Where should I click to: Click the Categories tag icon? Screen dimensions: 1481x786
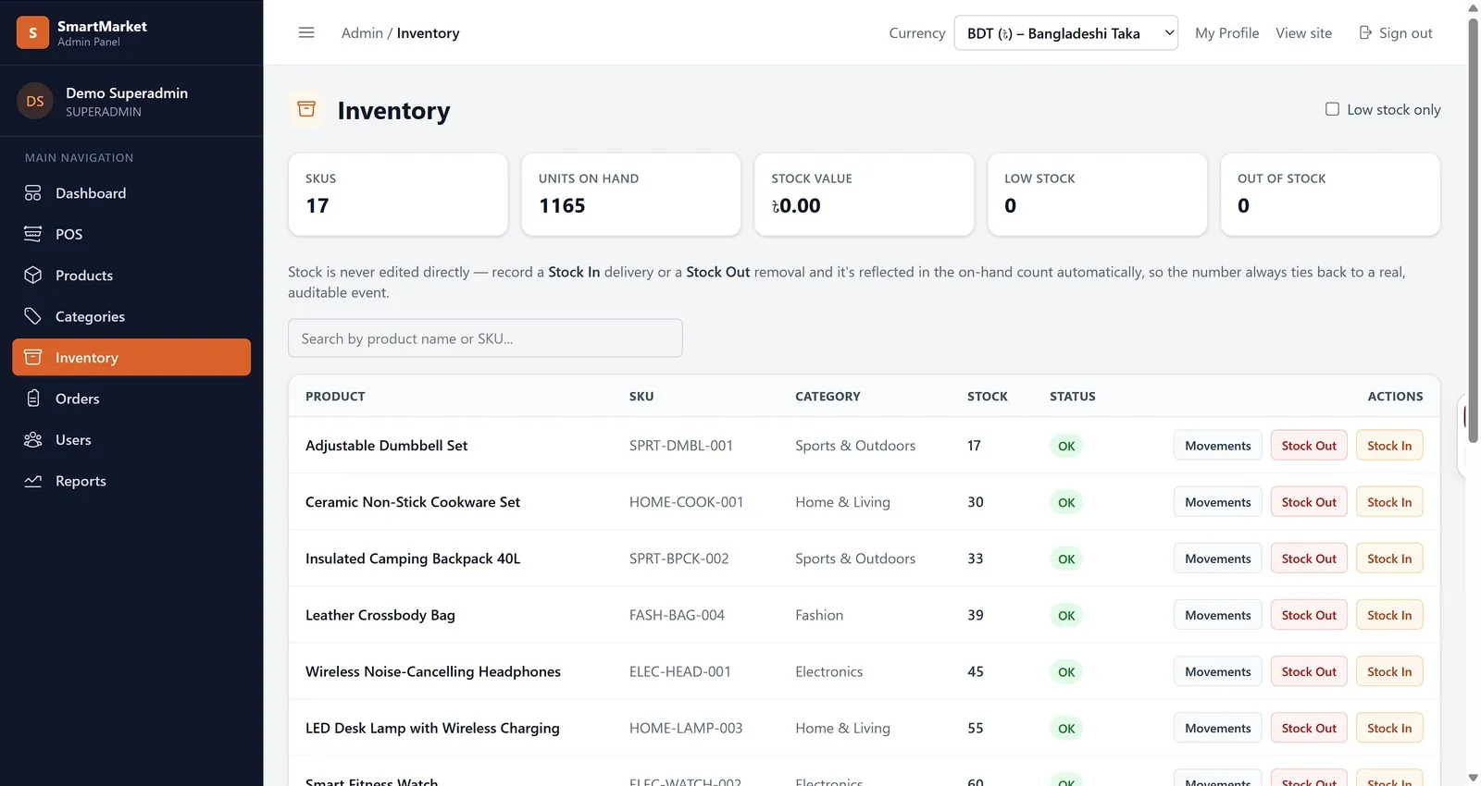33,316
